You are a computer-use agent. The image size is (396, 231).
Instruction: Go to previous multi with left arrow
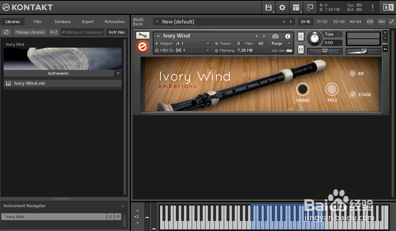[284, 22]
